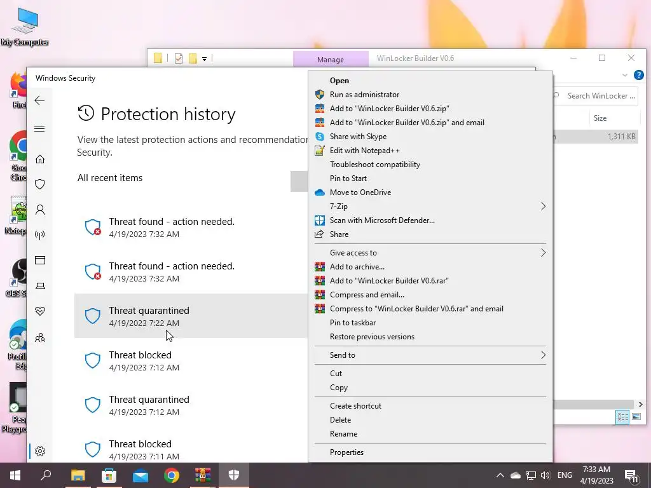Open Threat found 7:32 AM first entry
This screenshot has width=651, height=488.
191,227
